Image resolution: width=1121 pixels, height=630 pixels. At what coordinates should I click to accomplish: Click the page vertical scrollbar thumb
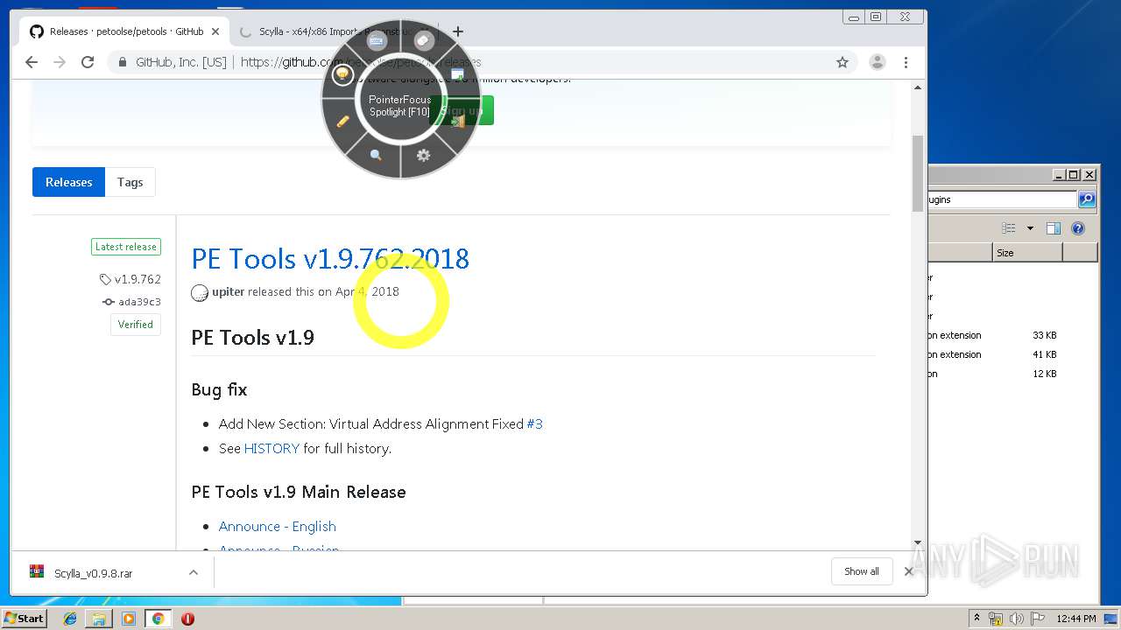(x=918, y=173)
